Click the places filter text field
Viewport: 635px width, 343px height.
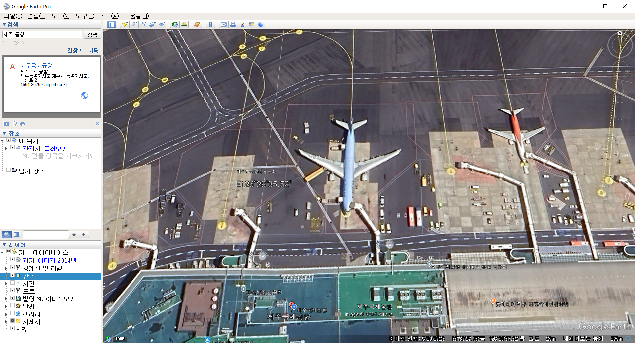[x=46, y=234]
